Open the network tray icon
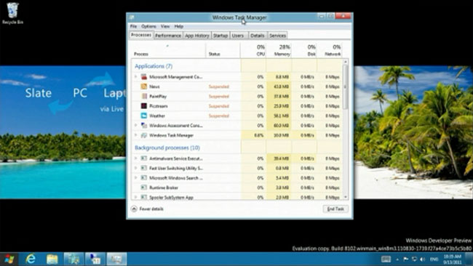The image size is (473, 266). (414, 259)
